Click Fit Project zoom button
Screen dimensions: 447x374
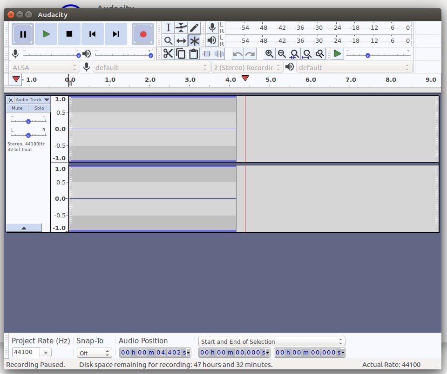click(x=307, y=54)
